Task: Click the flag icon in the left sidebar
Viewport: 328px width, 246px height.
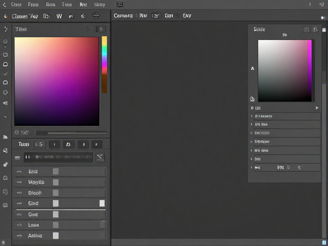Action: point(5,137)
